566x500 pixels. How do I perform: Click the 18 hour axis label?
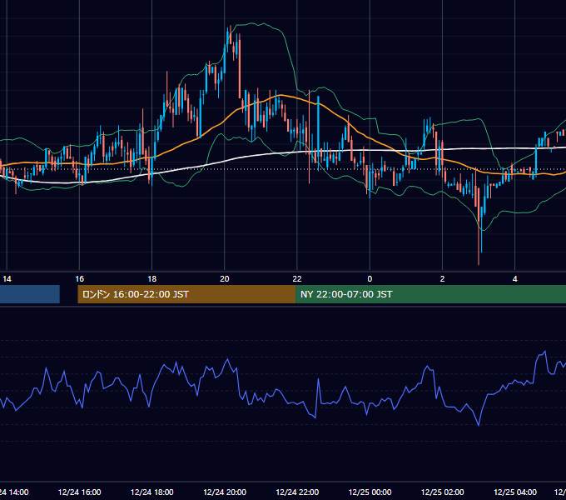[x=152, y=279]
